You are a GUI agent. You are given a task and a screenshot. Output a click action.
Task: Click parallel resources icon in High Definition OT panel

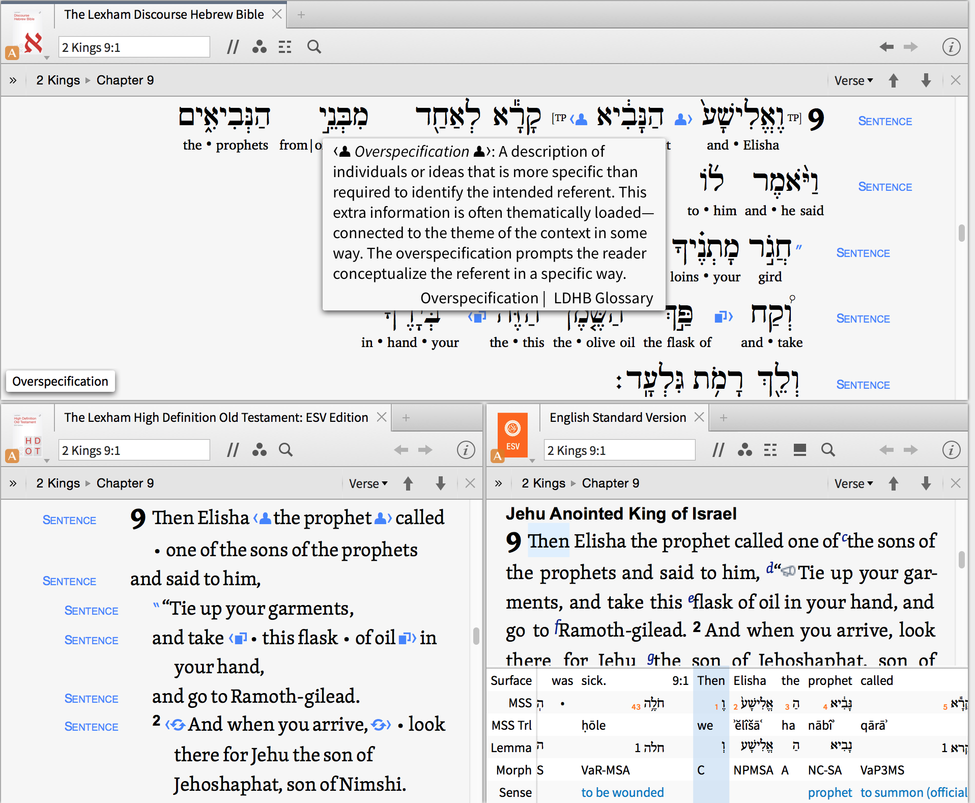pyautogui.click(x=233, y=450)
